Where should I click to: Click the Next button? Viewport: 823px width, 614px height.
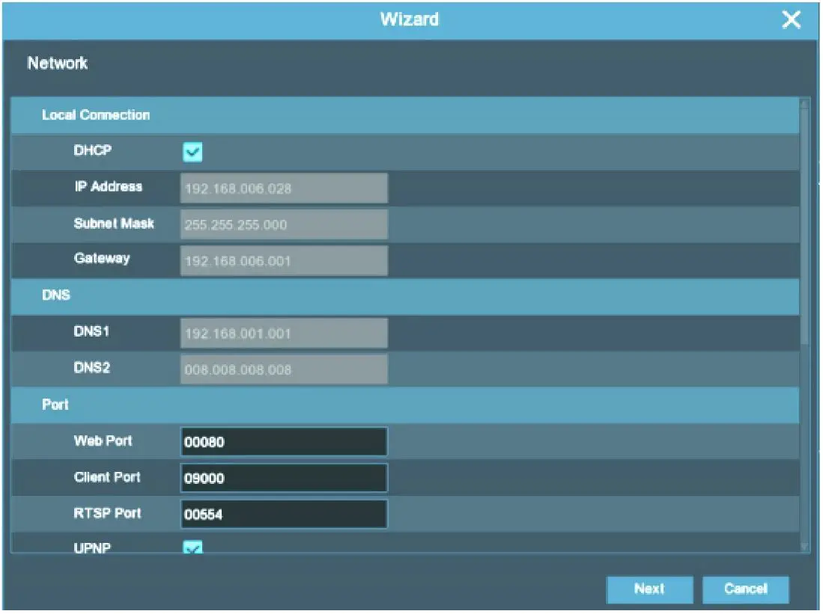click(649, 589)
